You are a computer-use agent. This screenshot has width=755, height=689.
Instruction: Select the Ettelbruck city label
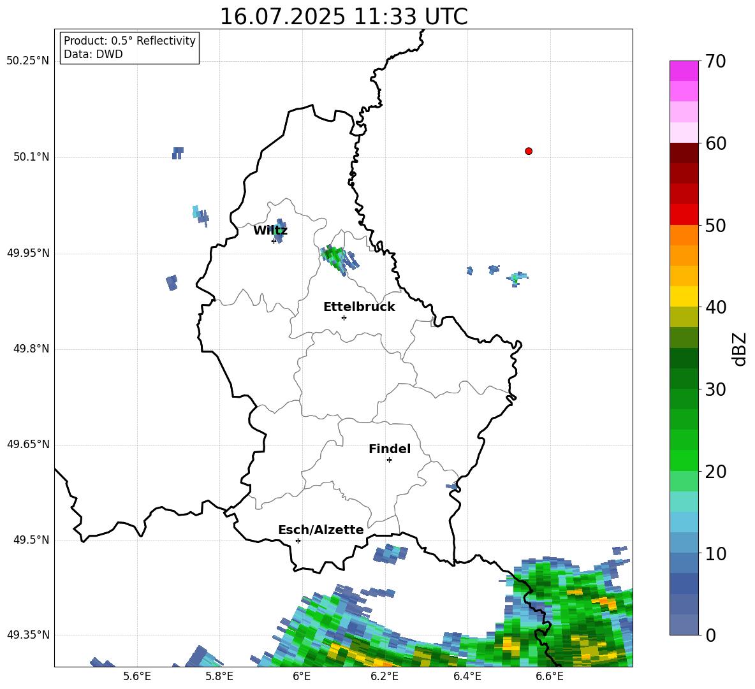359,307
